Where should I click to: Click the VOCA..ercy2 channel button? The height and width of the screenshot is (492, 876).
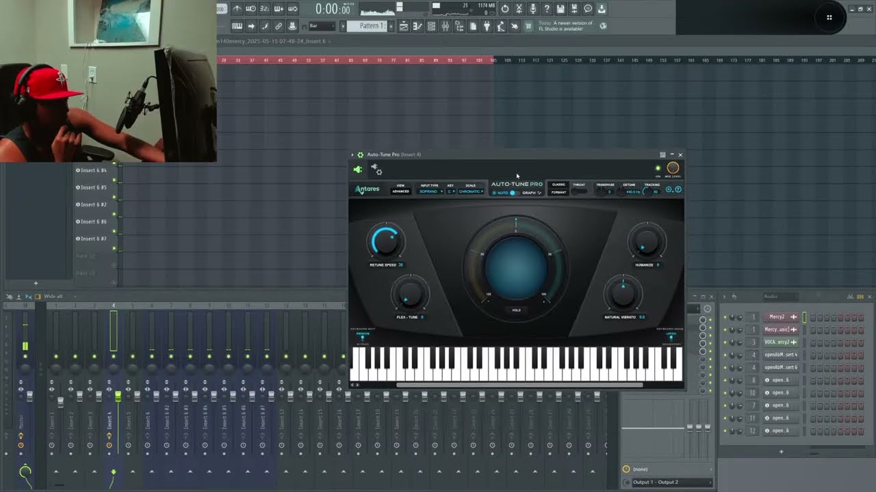pyautogui.click(x=781, y=342)
